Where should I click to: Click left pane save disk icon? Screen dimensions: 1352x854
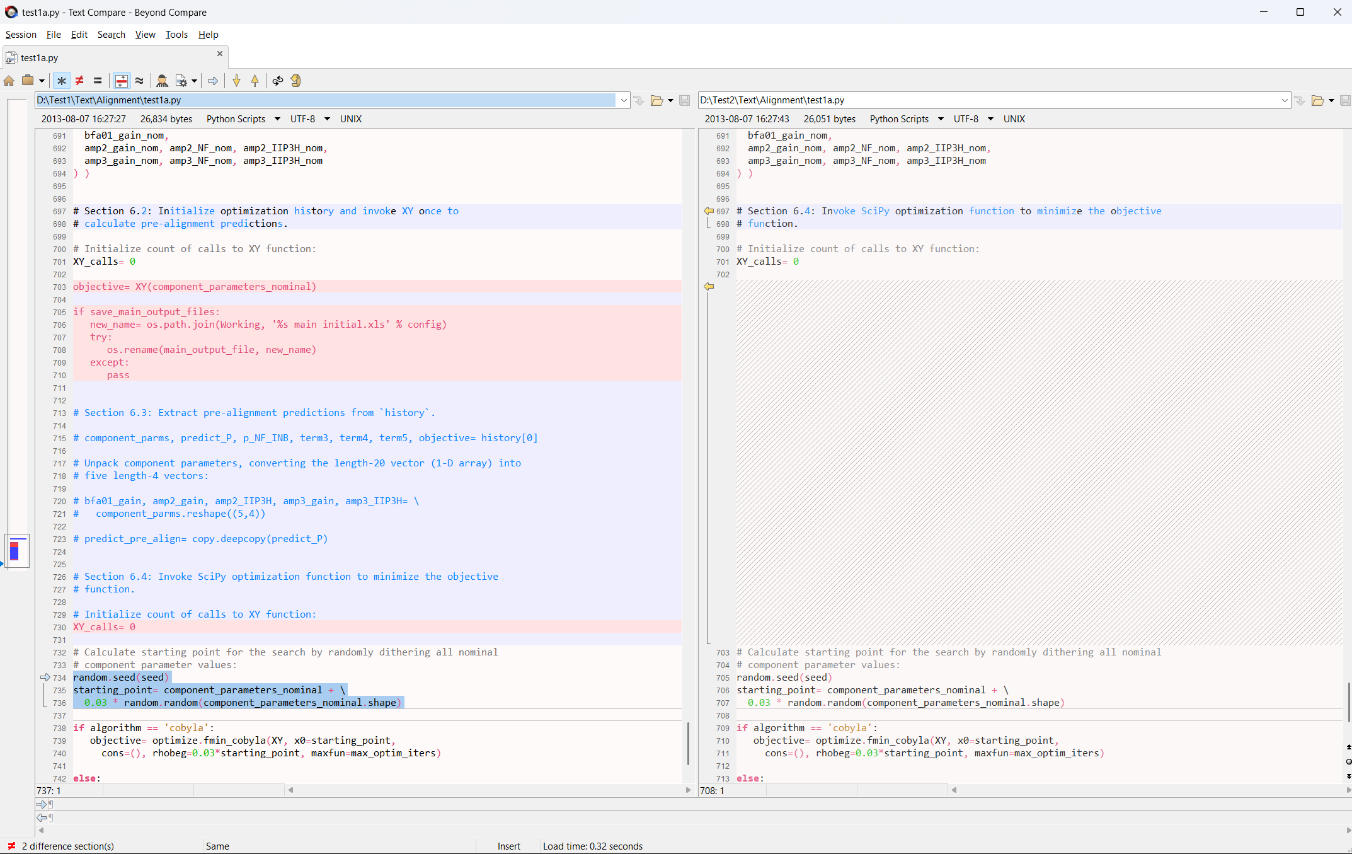[685, 100]
